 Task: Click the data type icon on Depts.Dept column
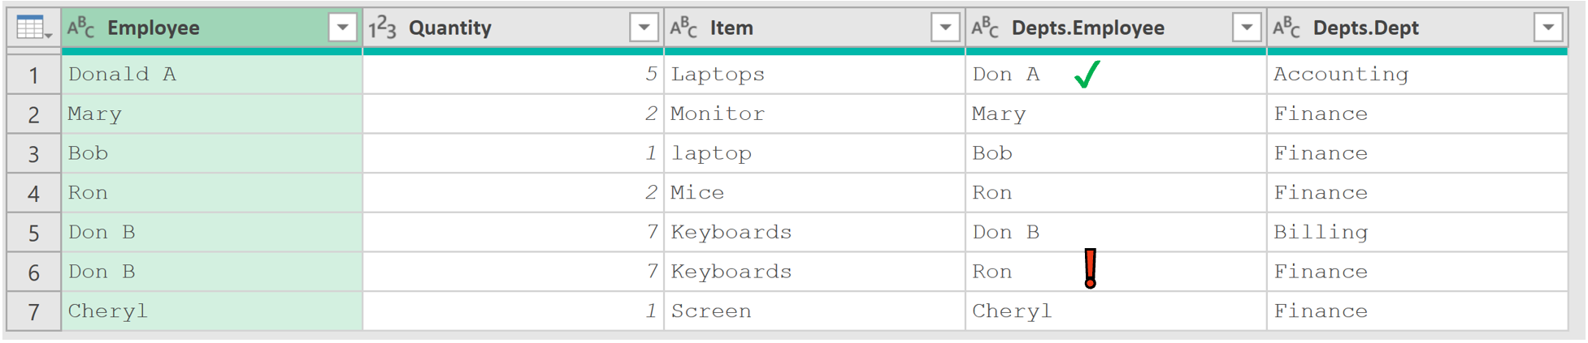click(1286, 28)
